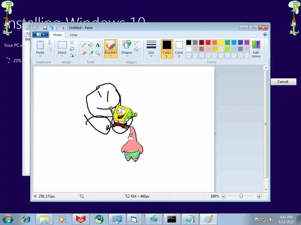
Task: Click the Crop icon in Image group
Action: coord(72,42)
